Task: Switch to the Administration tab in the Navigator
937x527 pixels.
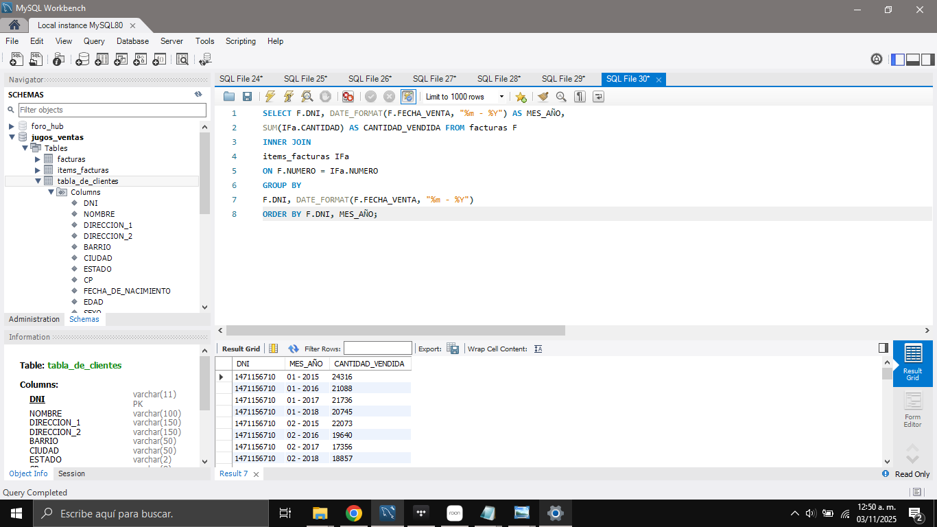Action: tap(34, 319)
